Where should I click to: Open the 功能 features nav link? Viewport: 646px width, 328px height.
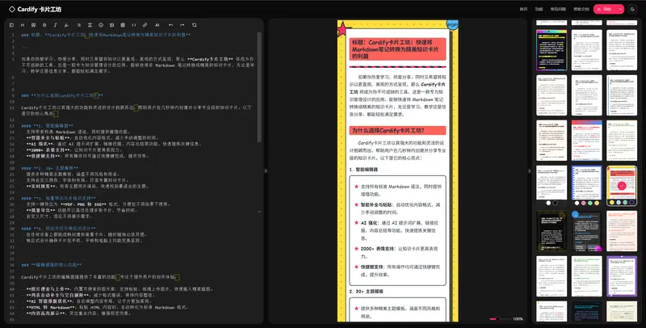click(539, 9)
